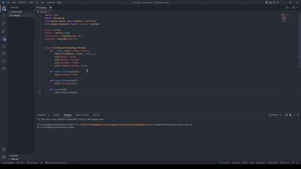Image resolution: width=301 pixels, height=169 pixels.
Task: Open the Extensions view
Action: point(4,38)
